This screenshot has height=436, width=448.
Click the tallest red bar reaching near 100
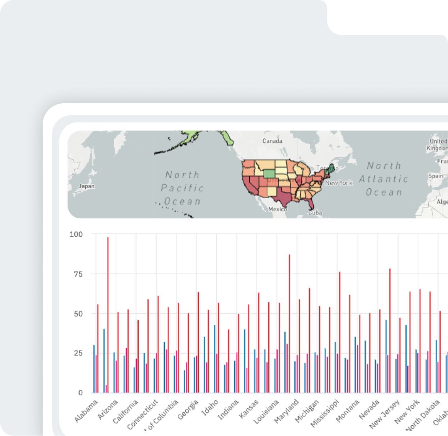pyautogui.click(x=108, y=315)
